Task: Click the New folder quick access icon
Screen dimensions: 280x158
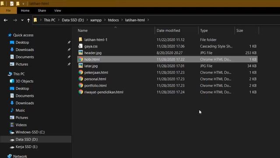Action: point(18,4)
